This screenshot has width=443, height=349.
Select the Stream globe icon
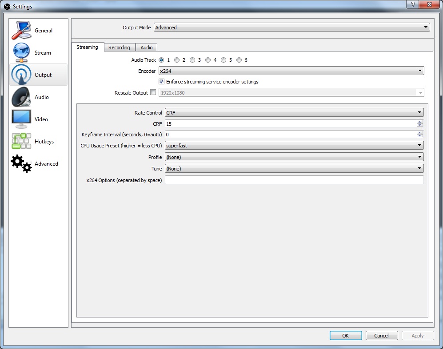point(21,52)
